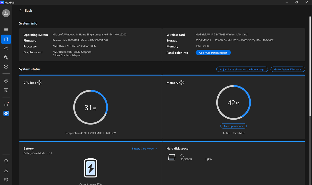This screenshot has height=185, width=312.
Task: Click Go to System Diagnosis button
Action: [x=288, y=69]
